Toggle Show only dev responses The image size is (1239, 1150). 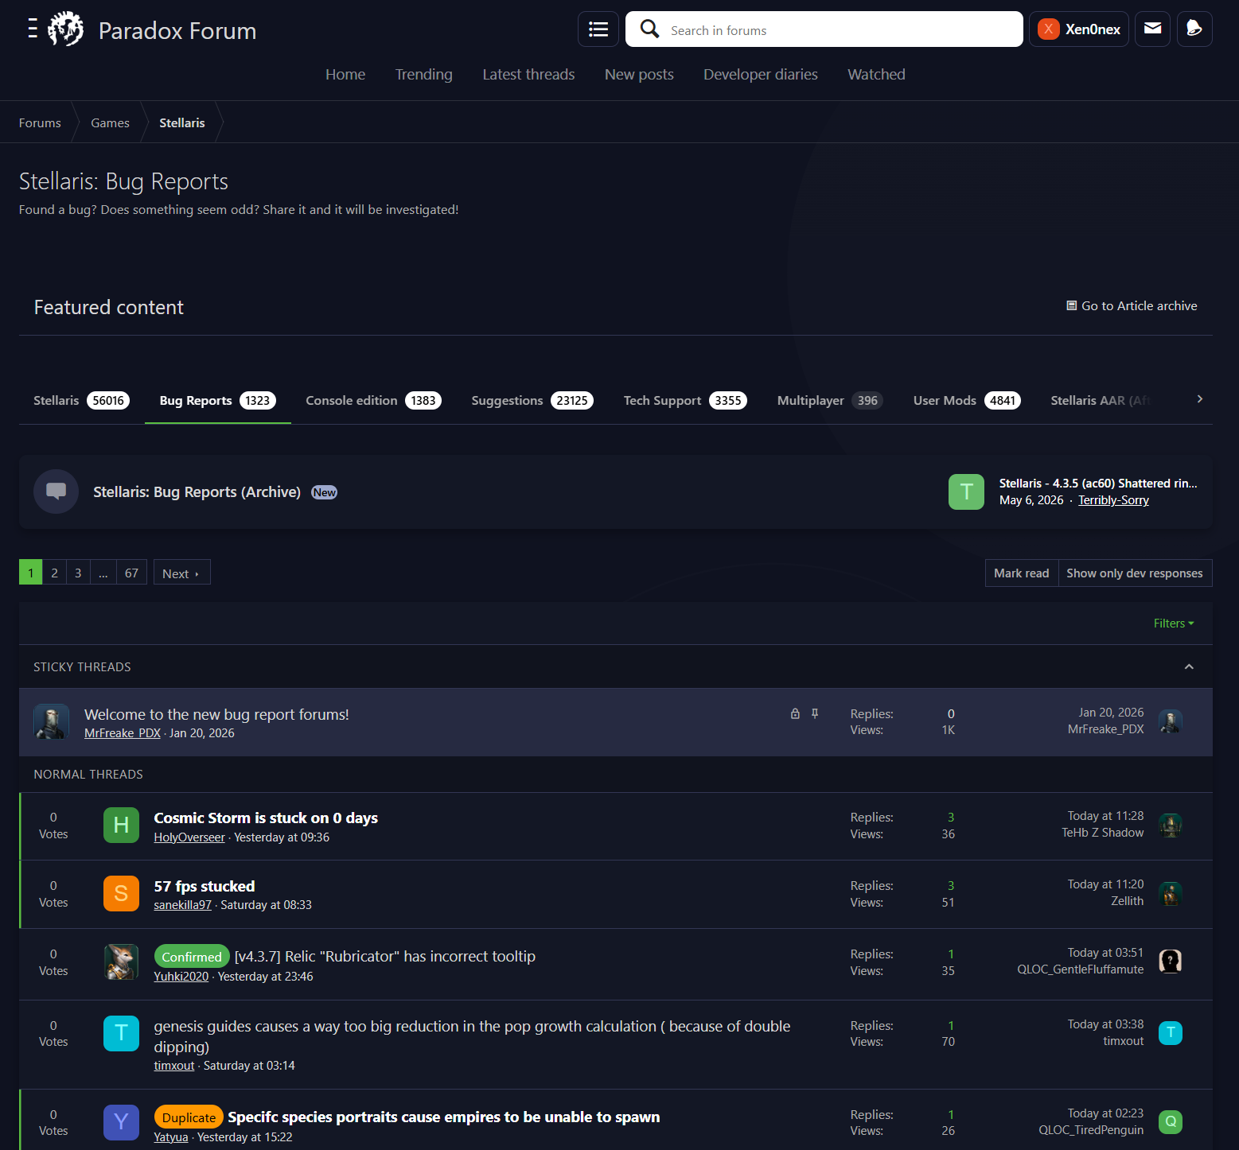1135,573
